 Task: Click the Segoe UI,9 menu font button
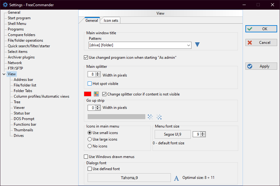tap(173, 134)
